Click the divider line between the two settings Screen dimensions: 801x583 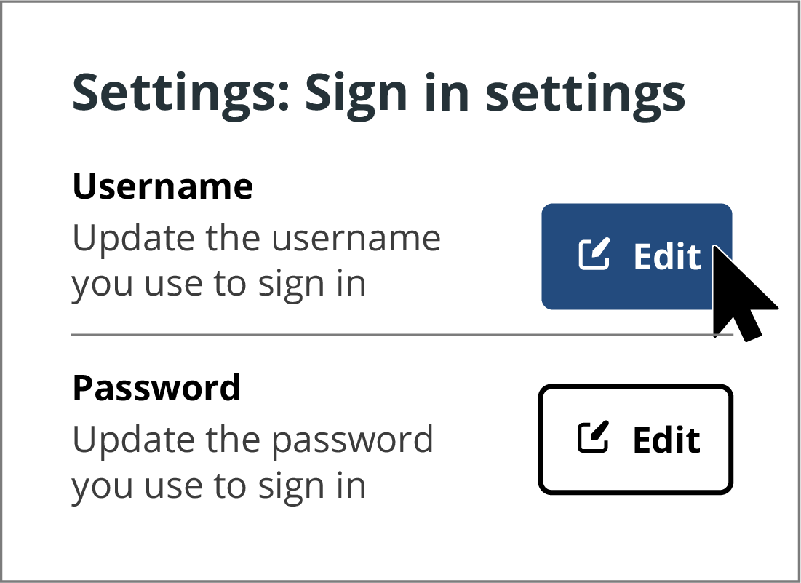(400, 335)
